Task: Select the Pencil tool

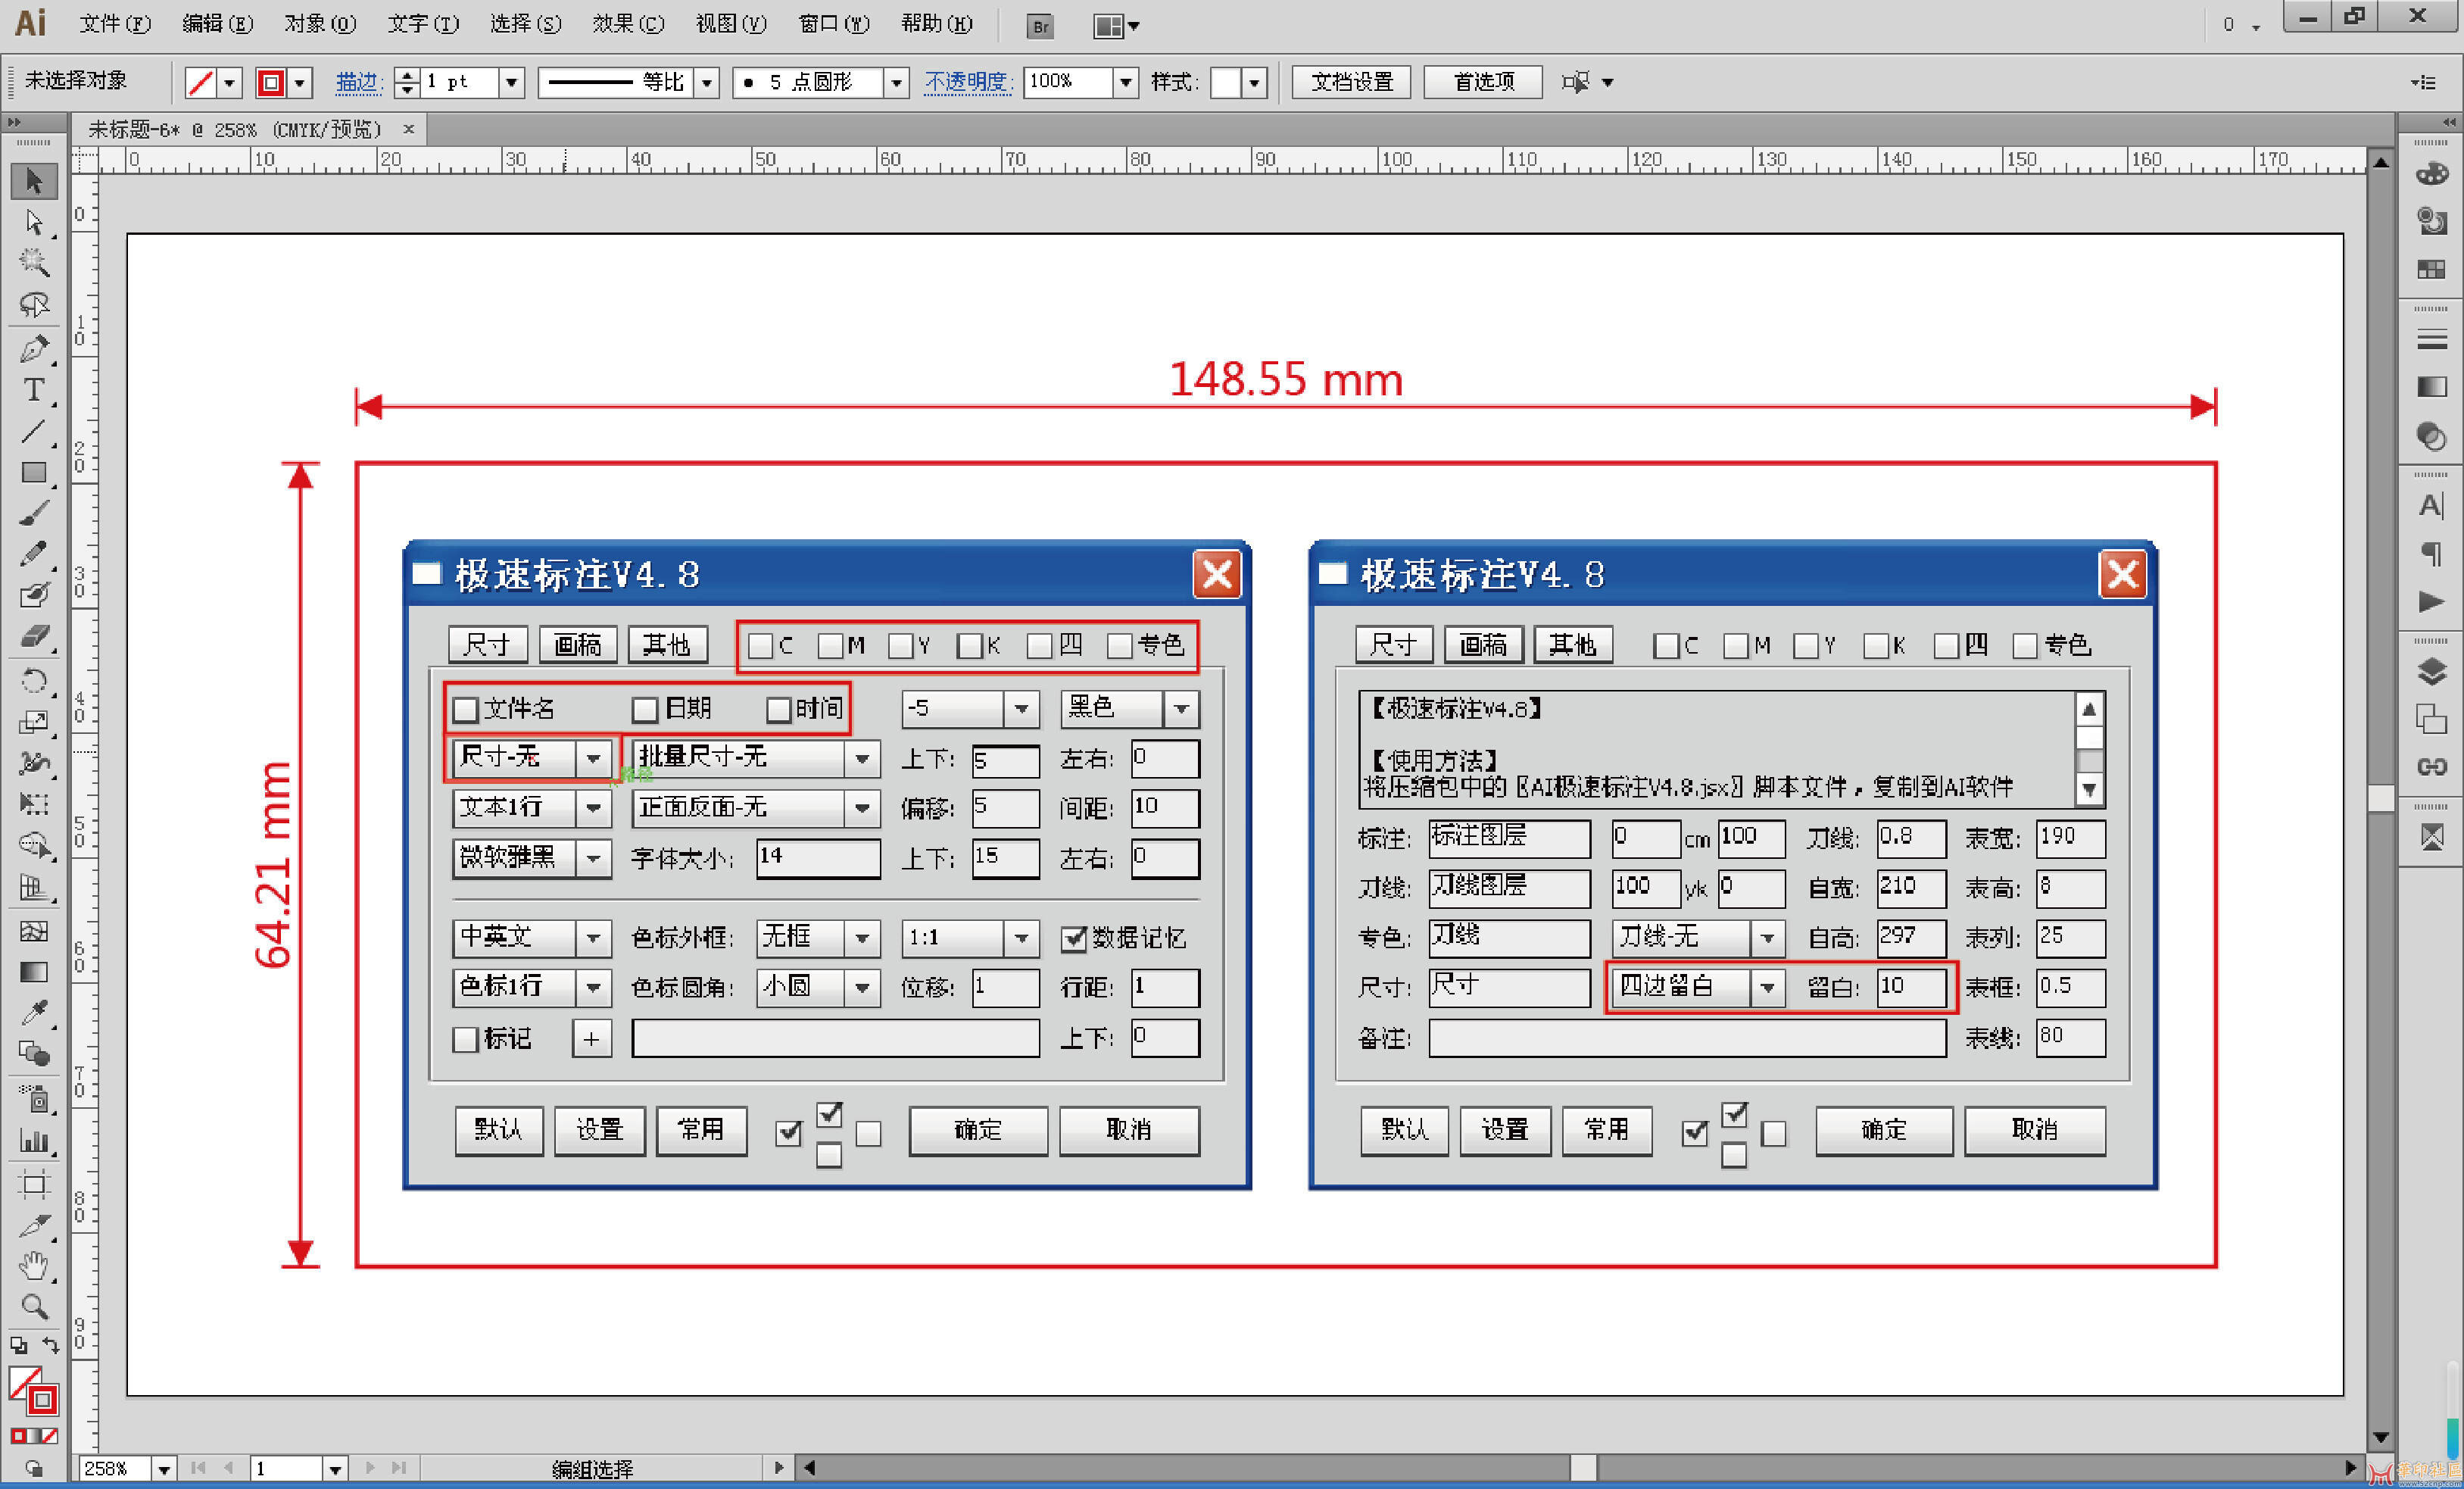Action: click(34, 554)
